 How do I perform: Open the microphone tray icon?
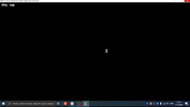coord(161,104)
